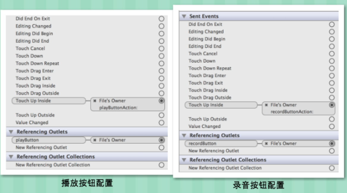
Task: Select the recordButton outlet pill
Action: pos(221,143)
